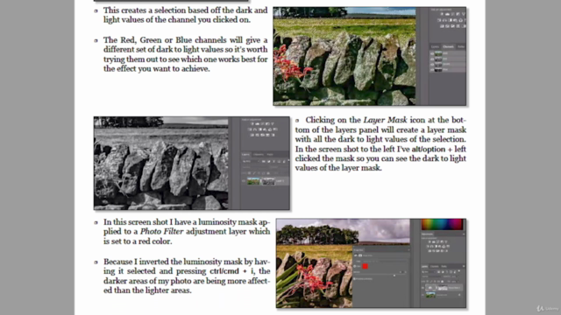The height and width of the screenshot is (315, 561).
Task: Click the colored layer thumbnail beside the grayscale mask
Action: 253,181
